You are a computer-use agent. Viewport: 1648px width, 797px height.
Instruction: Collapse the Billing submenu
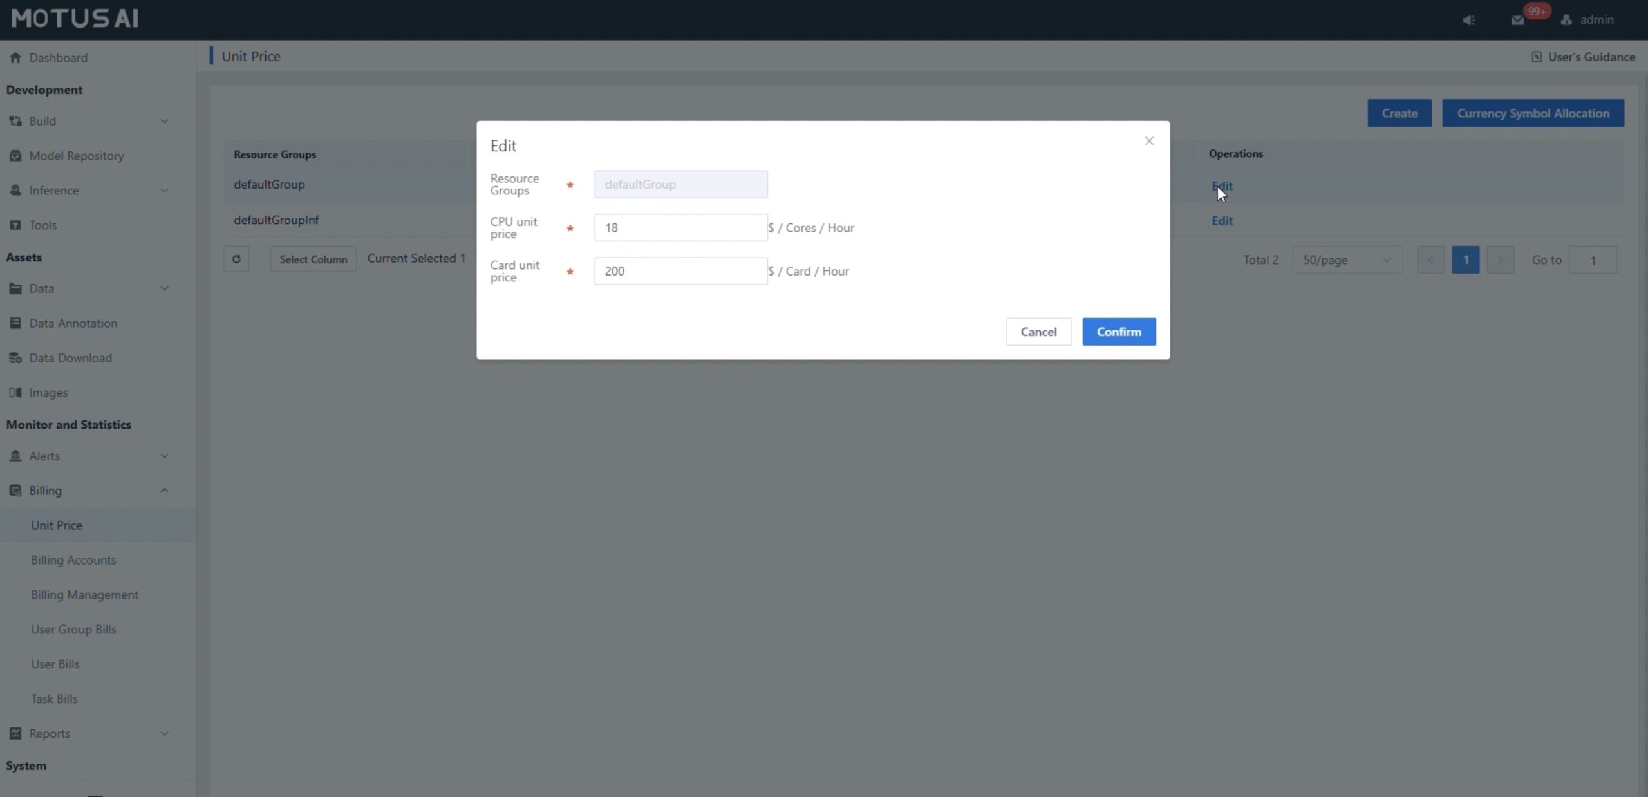[x=164, y=491]
